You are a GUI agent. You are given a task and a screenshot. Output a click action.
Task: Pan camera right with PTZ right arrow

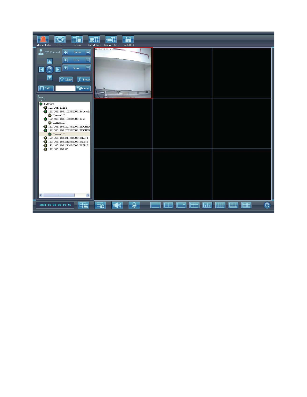pyautogui.click(x=58, y=69)
